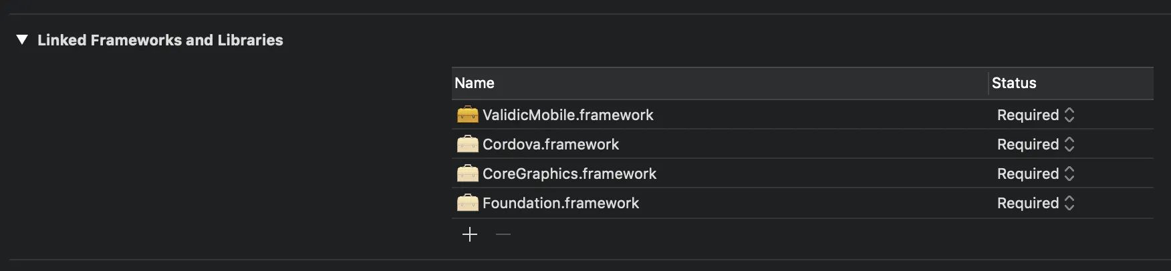Add a framework with the plus button
Viewport: 1171px width, 271px height.
[x=470, y=234]
